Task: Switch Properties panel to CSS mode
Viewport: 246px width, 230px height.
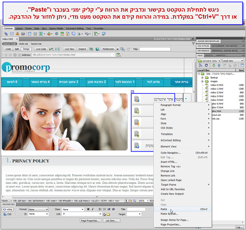Action: (x=7, y=214)
